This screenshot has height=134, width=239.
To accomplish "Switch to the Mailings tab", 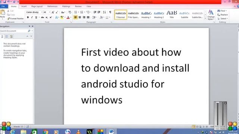I will pos(66,6).
